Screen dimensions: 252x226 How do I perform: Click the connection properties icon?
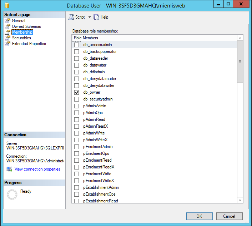click(10, 169)
